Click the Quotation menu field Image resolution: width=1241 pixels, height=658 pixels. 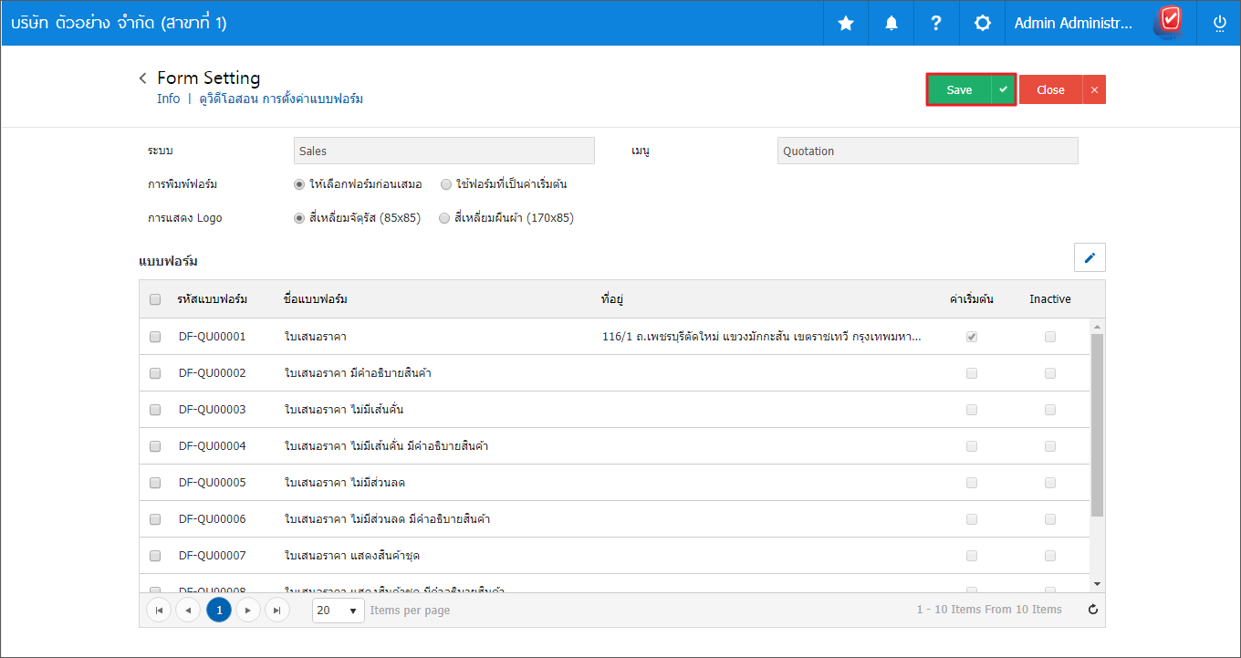coord(928,151)
